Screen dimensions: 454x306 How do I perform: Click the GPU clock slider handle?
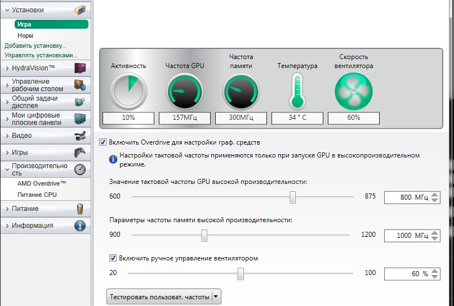[292, 197]
